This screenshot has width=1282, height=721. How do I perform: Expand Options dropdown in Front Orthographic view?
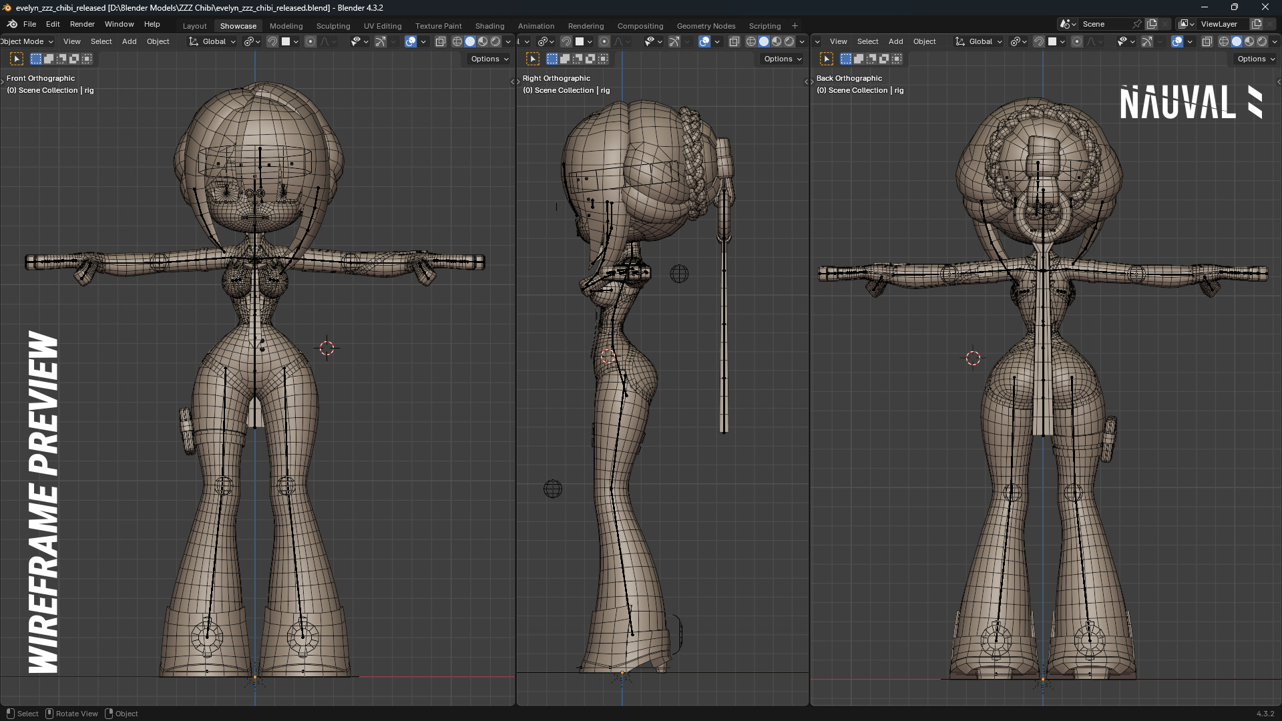[489, 59]
